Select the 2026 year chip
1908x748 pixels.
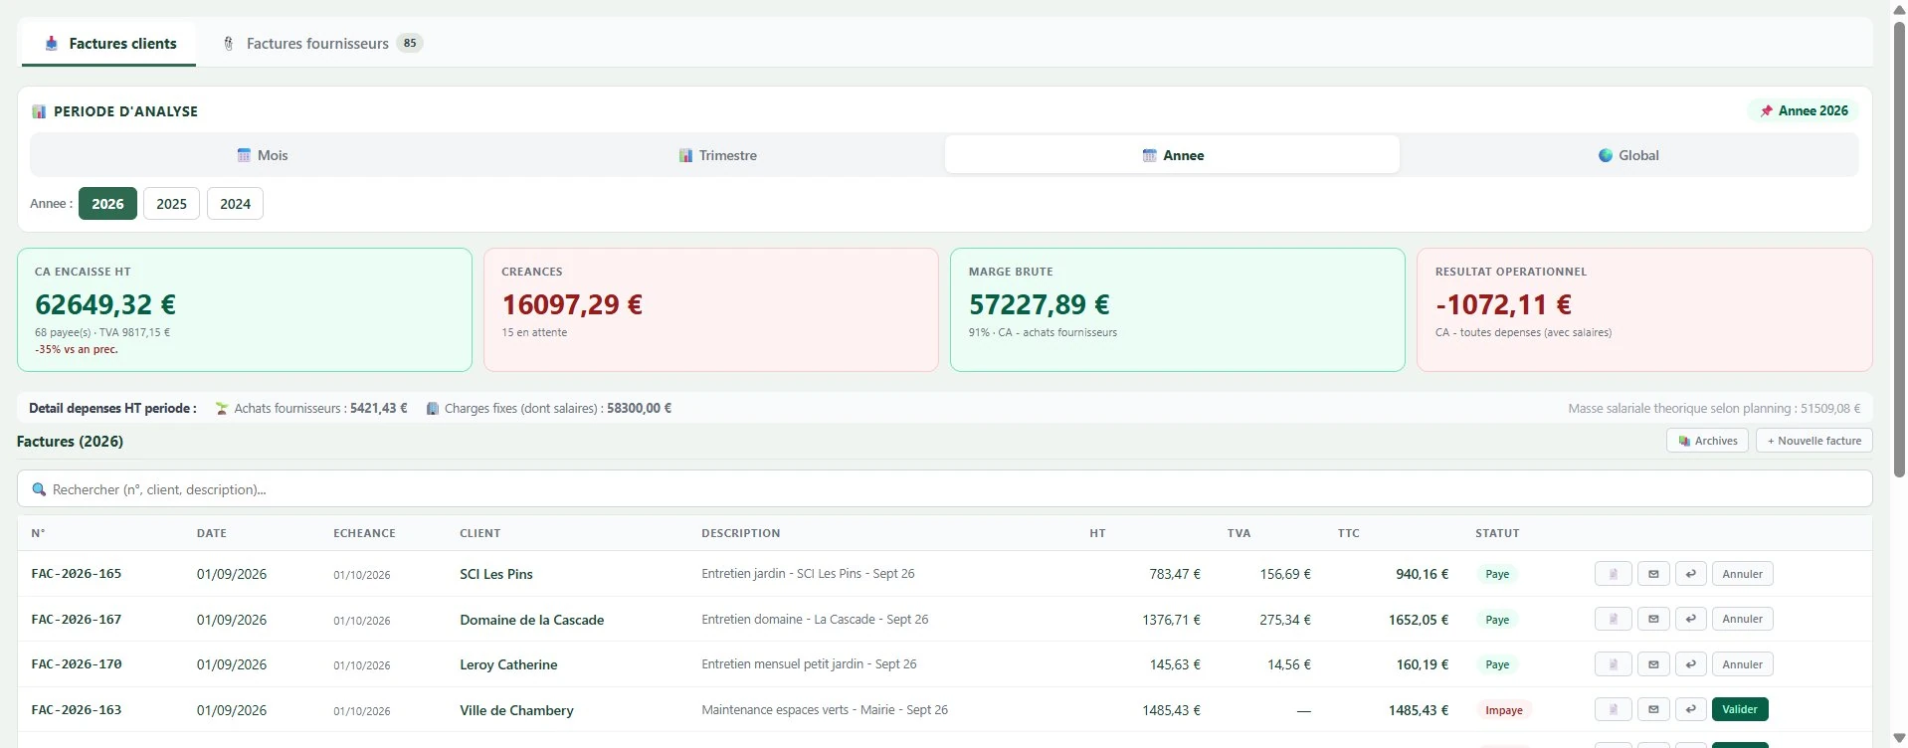[107, 204]
